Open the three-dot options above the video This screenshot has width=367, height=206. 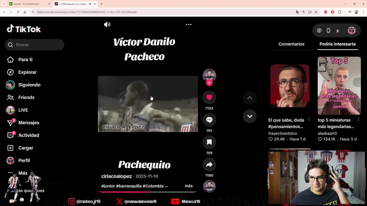pos(189,25)
